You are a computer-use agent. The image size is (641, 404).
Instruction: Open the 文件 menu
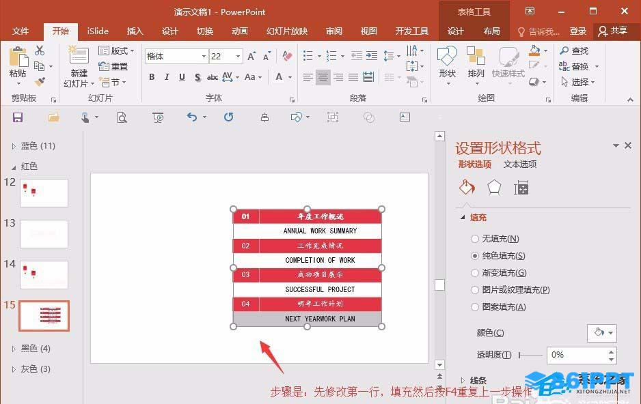tap(21, 31)
